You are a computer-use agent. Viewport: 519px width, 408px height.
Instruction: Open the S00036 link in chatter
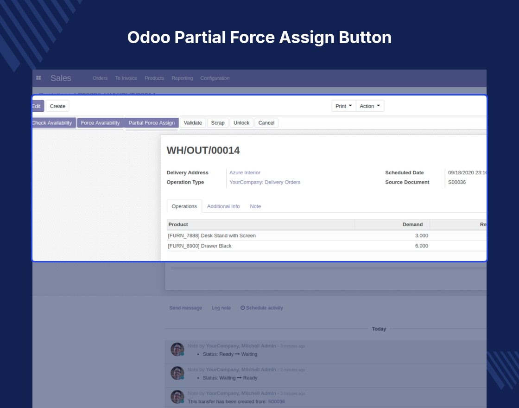[276, 402]
